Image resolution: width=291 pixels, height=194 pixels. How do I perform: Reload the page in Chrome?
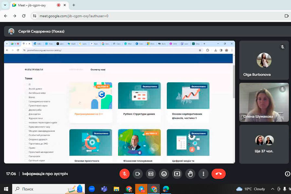click(x=24, y=16)
